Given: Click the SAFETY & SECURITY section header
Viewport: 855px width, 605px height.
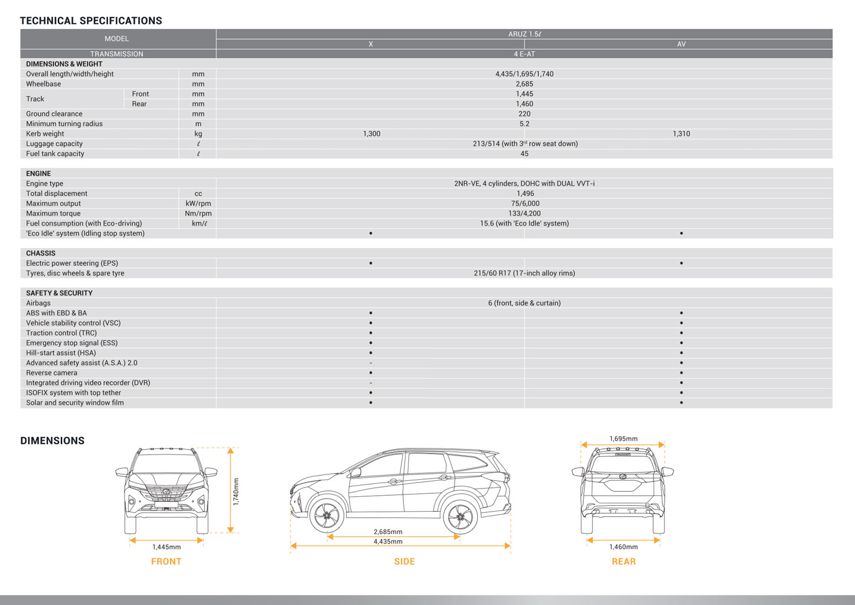Looking at the screenshot, I should (59, 293).
